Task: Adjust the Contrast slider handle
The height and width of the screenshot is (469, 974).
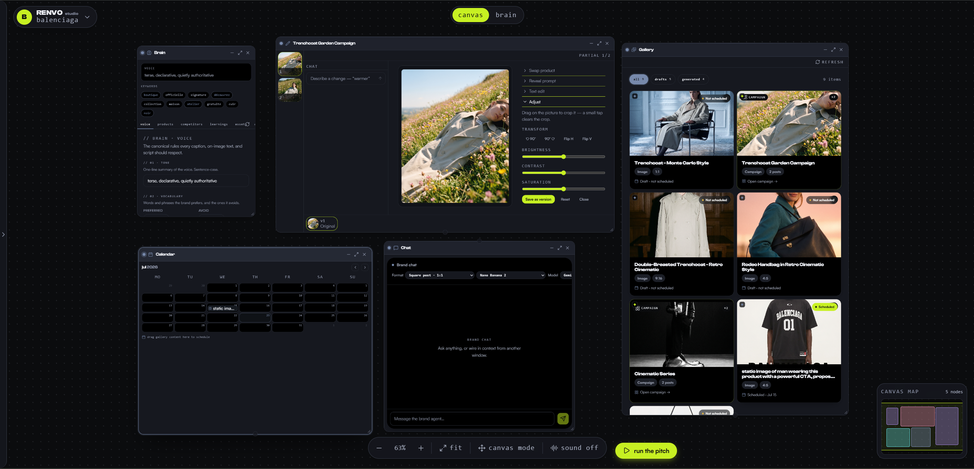Action: pyautogui.click(x=564, y=173)
